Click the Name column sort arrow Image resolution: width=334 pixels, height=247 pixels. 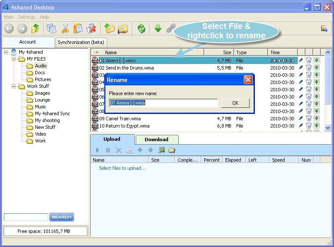(97, 52)
